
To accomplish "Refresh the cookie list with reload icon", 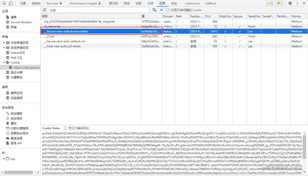I will coord(44,10).
